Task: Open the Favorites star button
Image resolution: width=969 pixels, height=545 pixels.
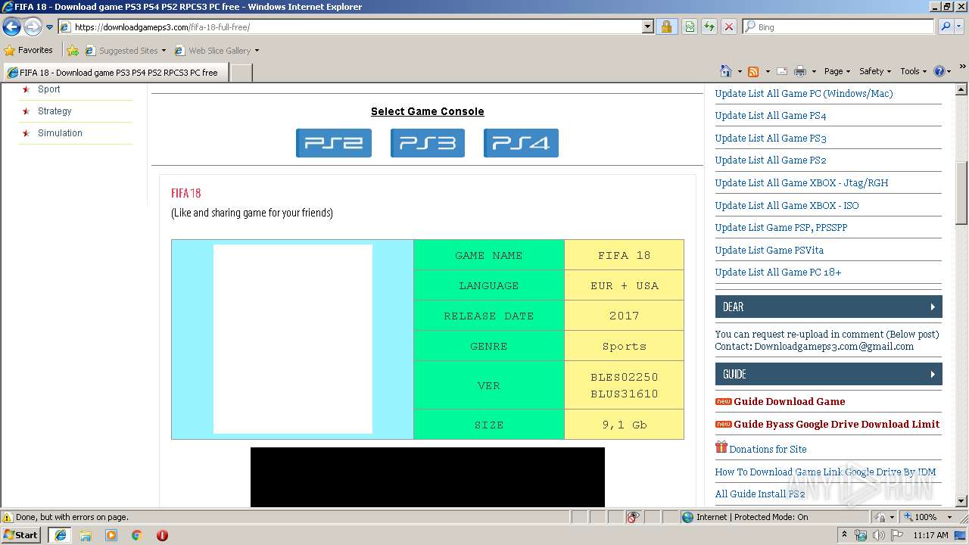Action: click(x=29, y=50)
